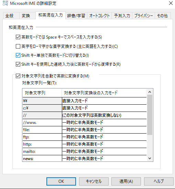Go to the 辞書/学習 tab

click(76, 16)
